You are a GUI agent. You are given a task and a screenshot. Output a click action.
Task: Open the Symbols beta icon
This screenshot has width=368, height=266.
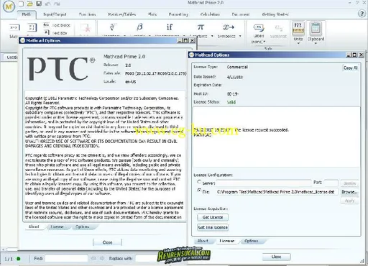[139, 27]
